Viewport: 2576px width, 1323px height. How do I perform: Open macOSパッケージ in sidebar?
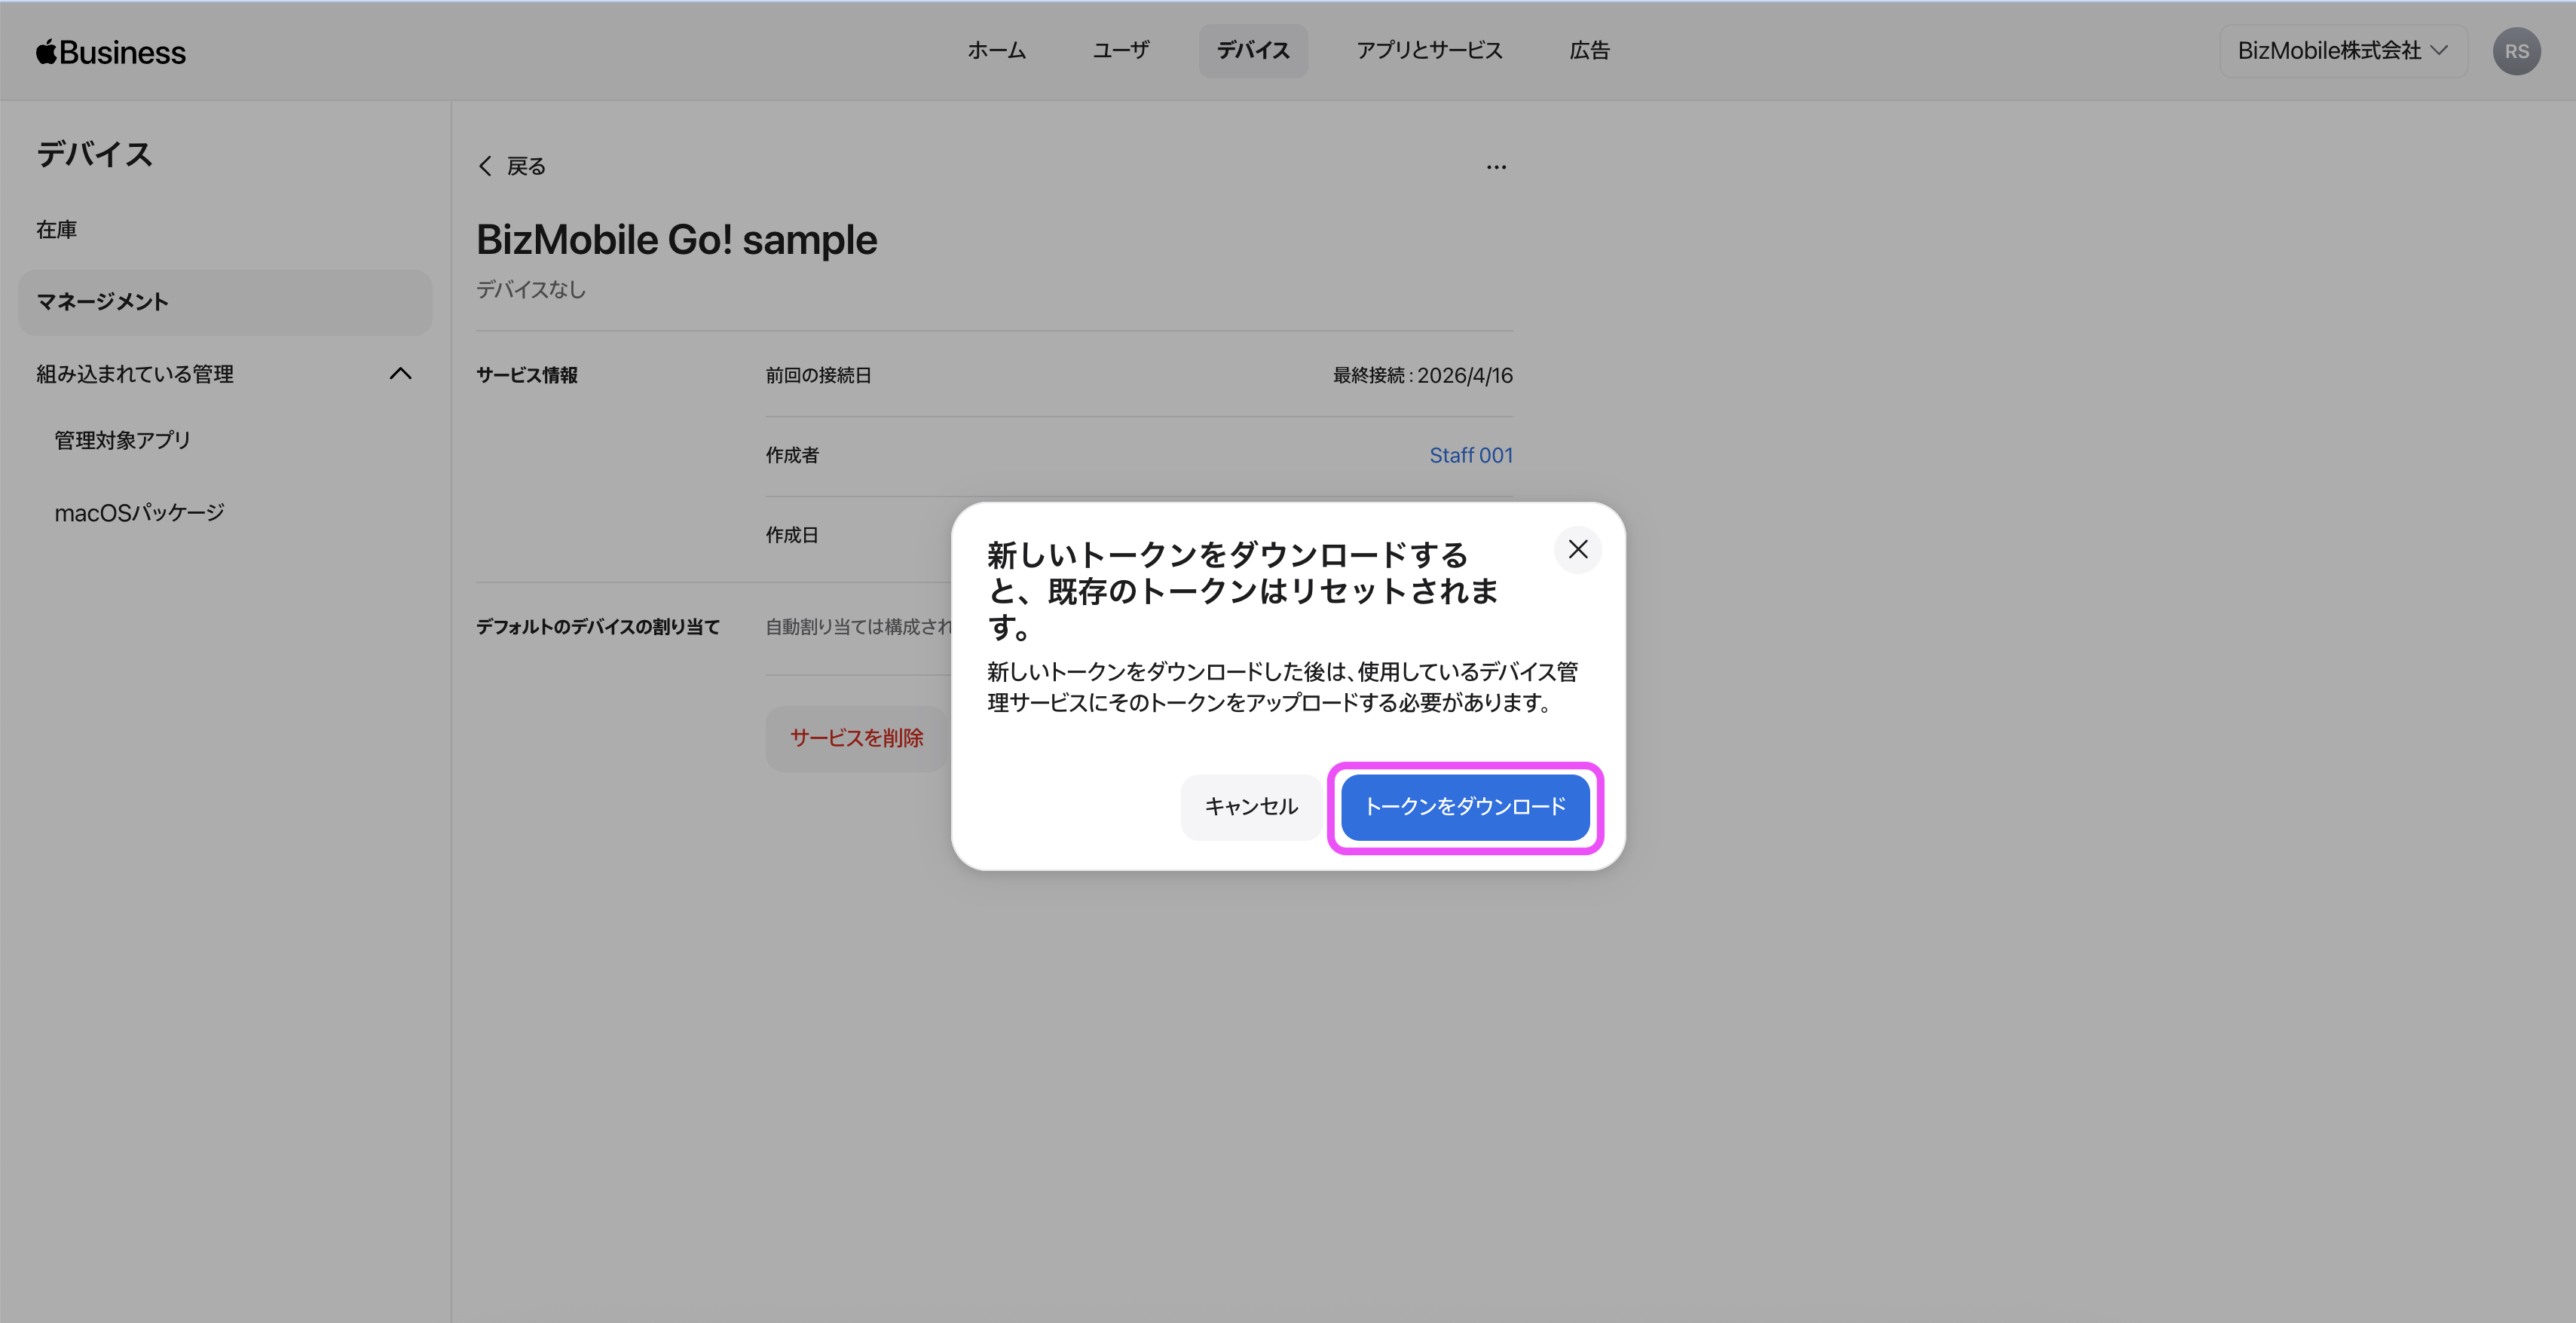tap(139, 513)
